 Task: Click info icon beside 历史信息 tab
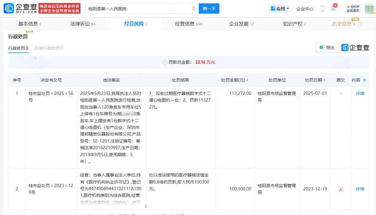(x=360, y=24)
